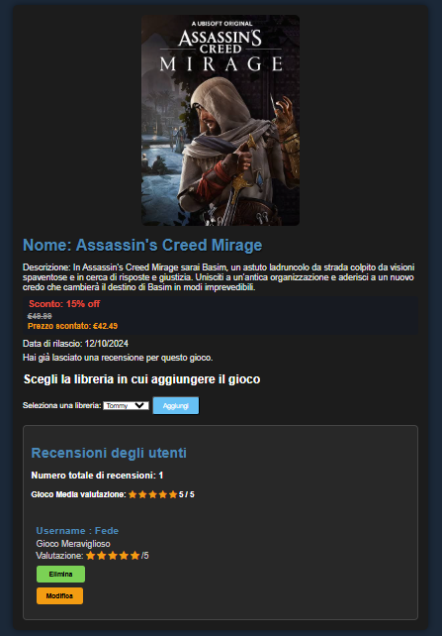Click last star in Fede's review rating
Image resolution: width=442 pixels, height=636 pixels.
click(x=134, y=556)
